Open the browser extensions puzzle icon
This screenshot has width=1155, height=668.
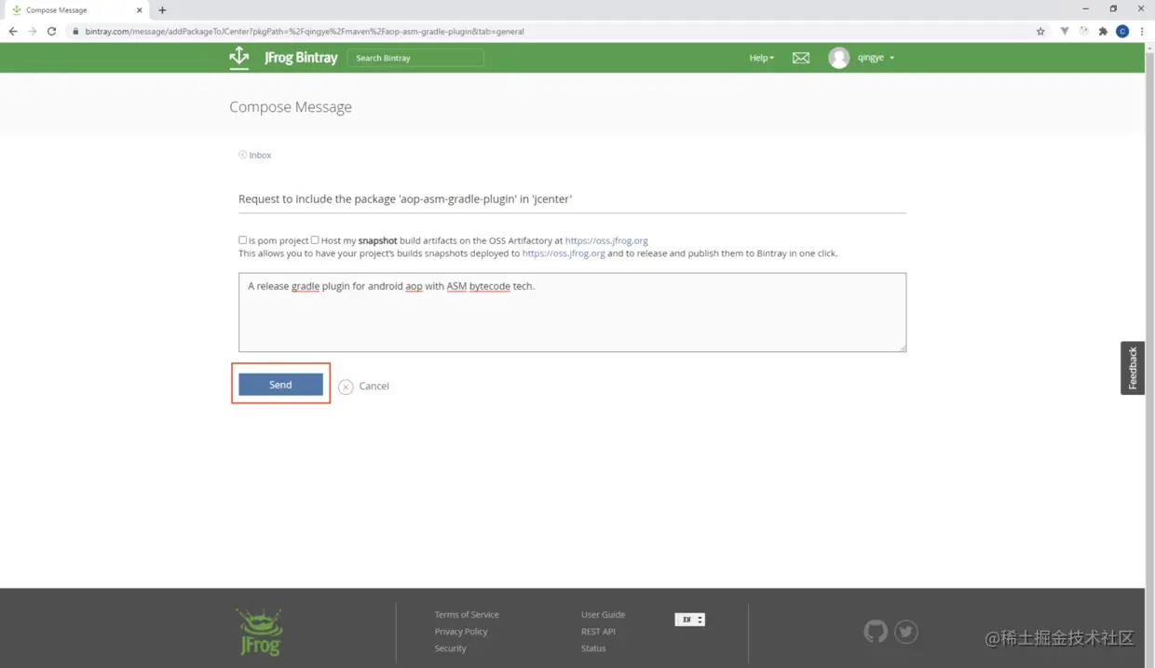click(x=1103, y=31)
